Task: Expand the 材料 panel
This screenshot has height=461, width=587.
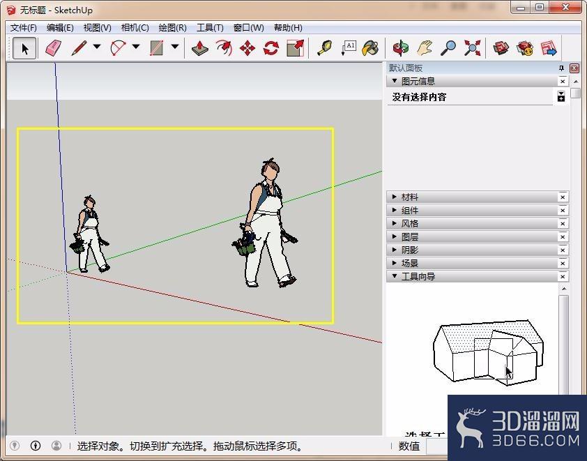Action: point(394,197)
